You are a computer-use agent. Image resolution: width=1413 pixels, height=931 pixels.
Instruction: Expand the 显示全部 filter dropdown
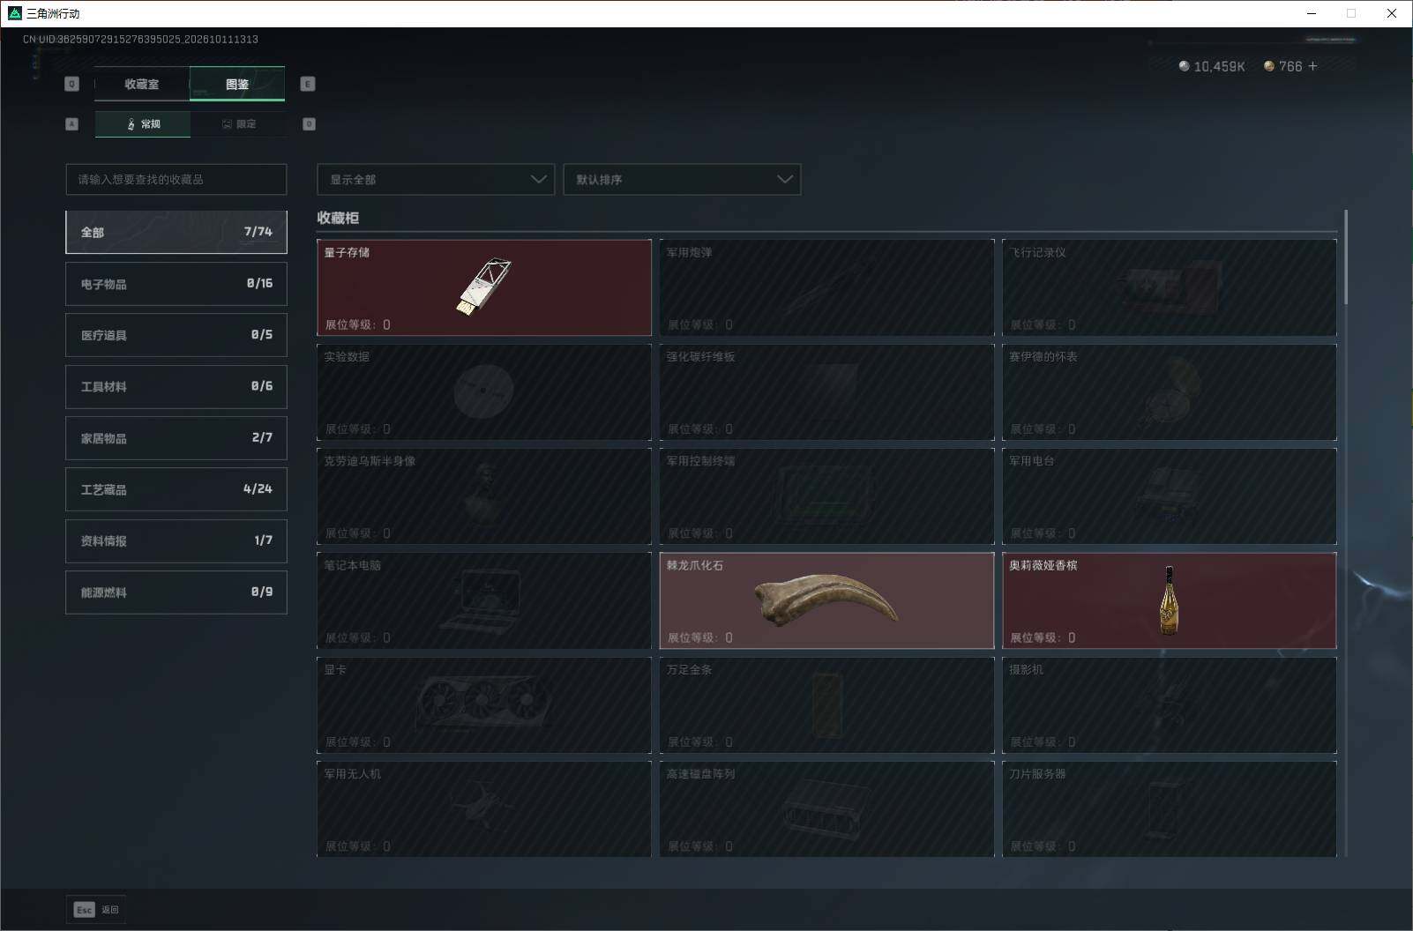[x=436, y=179]
